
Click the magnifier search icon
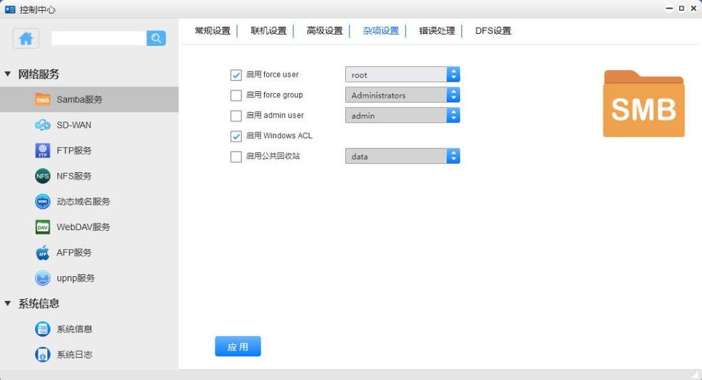coord(156,38)
